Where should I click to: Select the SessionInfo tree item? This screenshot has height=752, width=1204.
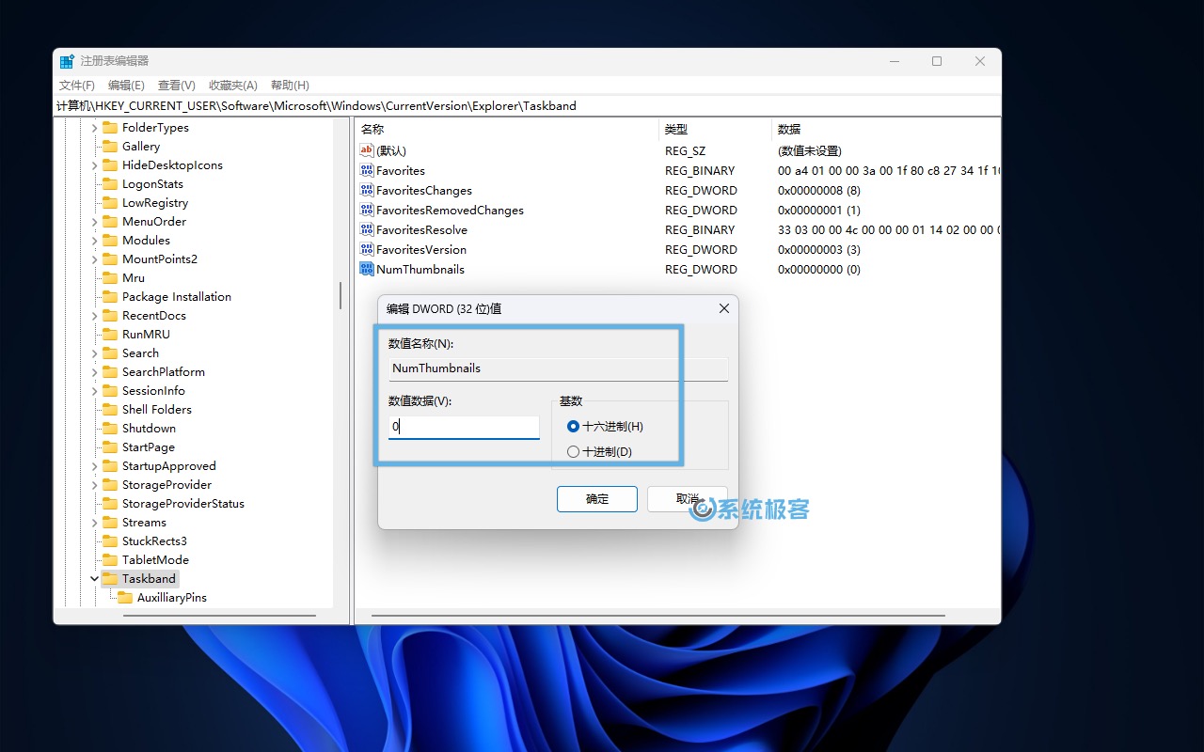(154, 391)
